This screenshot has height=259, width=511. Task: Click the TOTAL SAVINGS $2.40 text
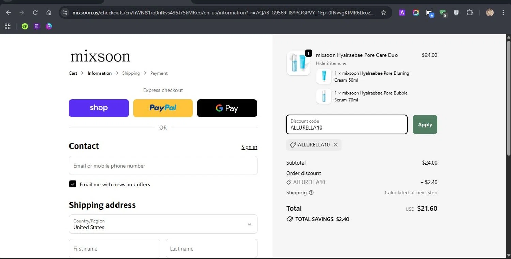click(322, 219)
